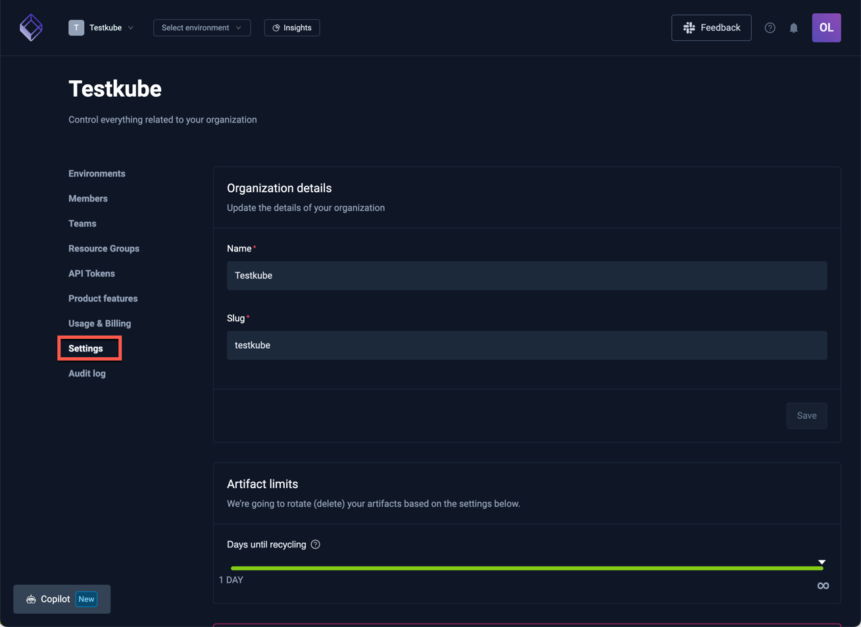Viewport: 861px width, 627px height.
Task: Open the Copilot assistant
Action: point(62,599)
